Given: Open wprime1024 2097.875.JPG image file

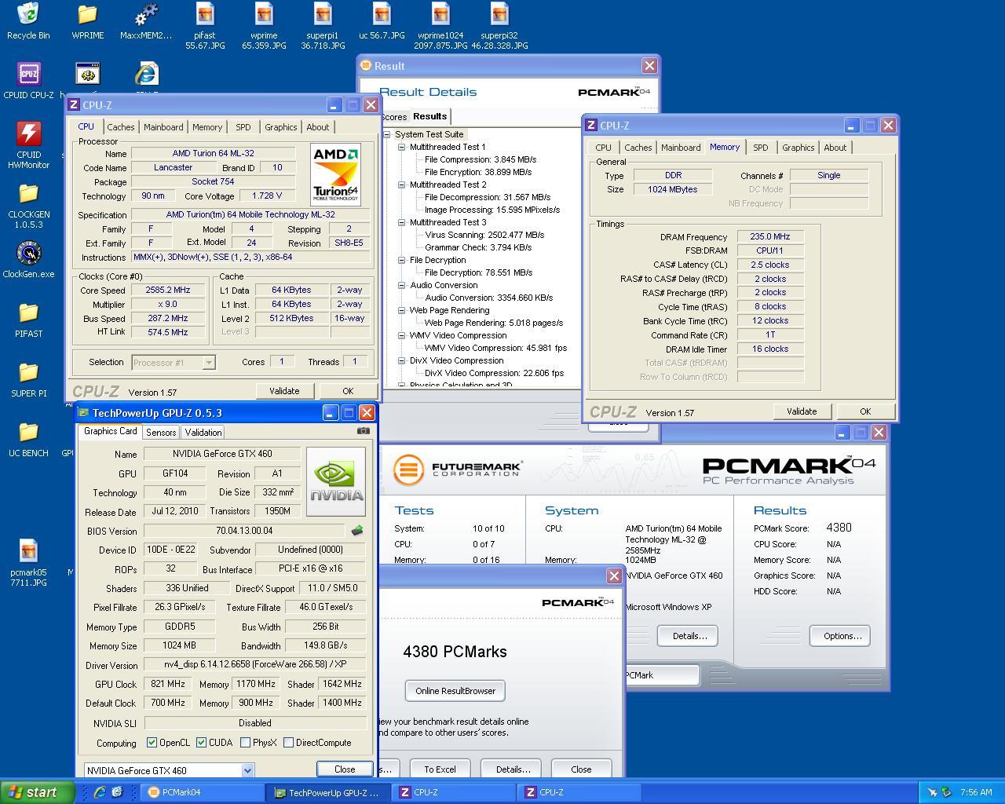Looking at the screenshot, I should pyautogui.click(x=440, y=26).
